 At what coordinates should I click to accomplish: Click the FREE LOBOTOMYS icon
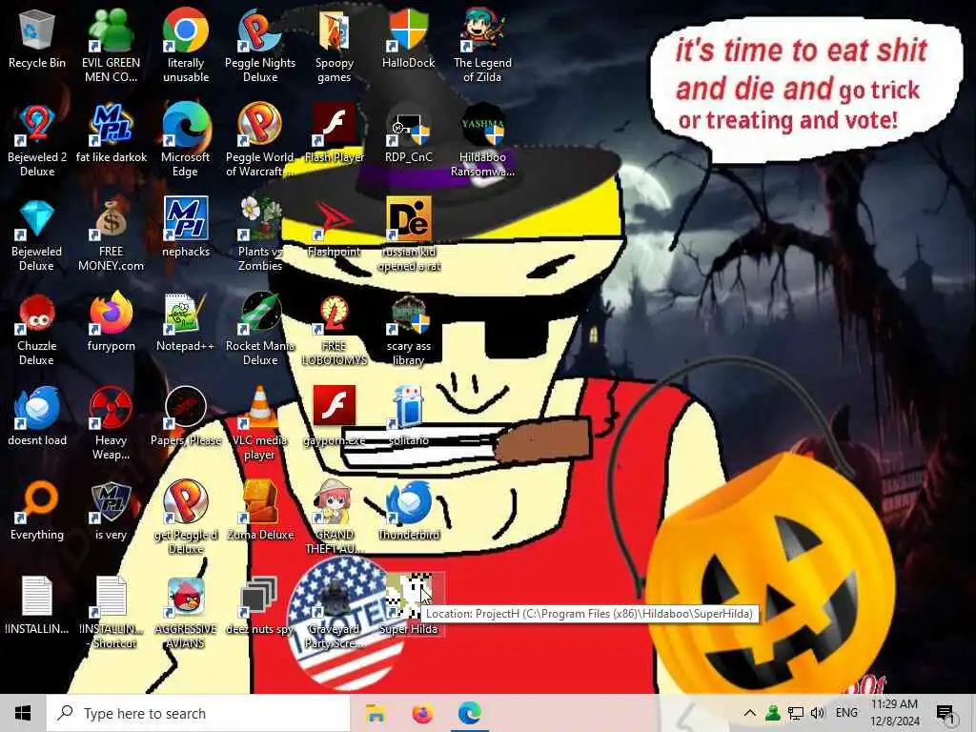click(x=335, y=330)
